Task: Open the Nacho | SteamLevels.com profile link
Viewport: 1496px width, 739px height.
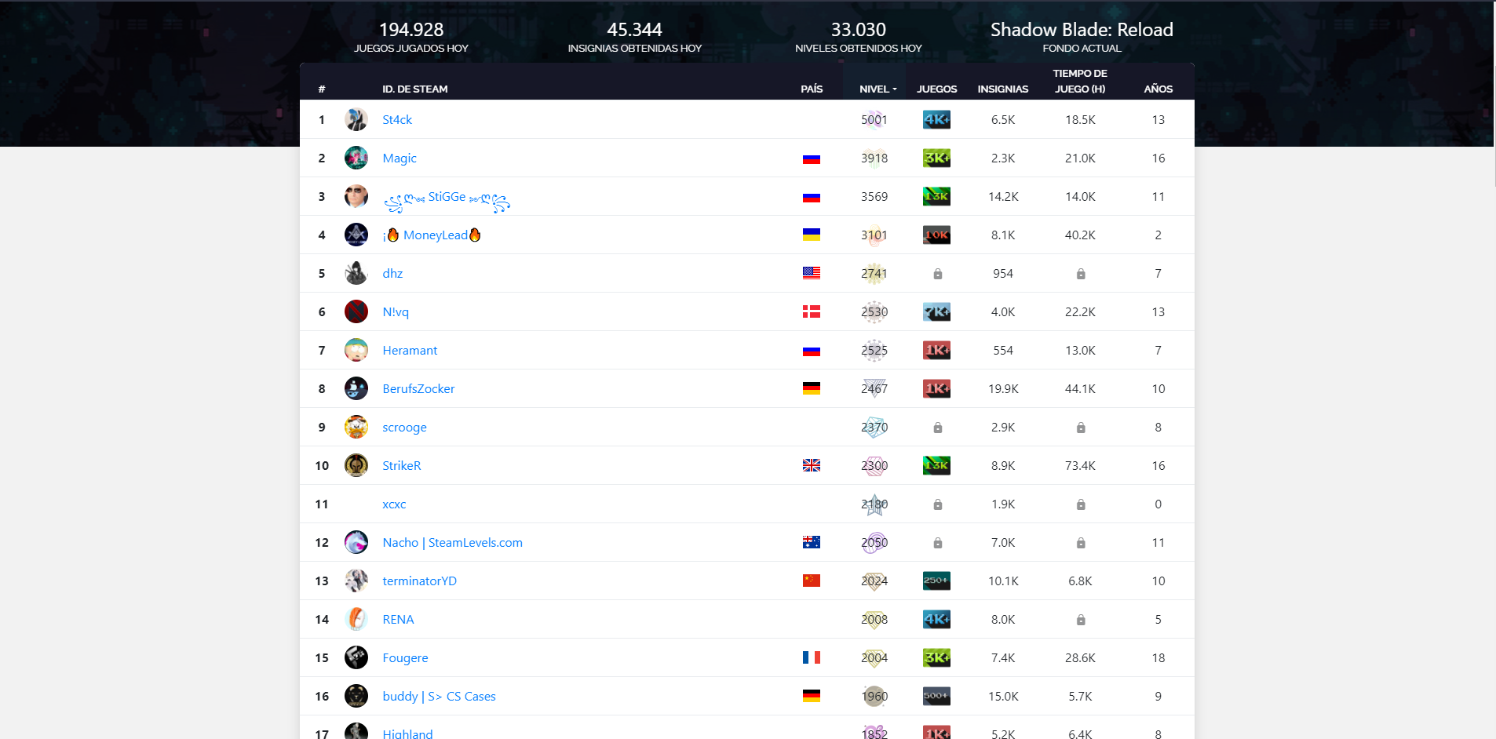Action: [452, 543]
